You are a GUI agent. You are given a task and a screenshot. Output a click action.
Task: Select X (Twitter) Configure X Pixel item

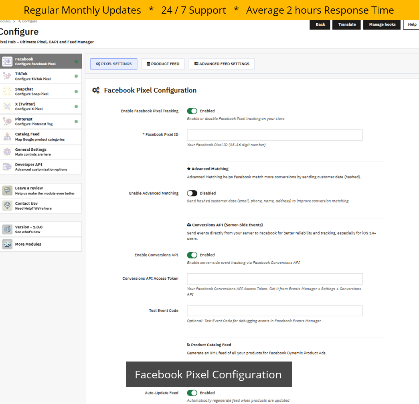[x=41, y=106]
